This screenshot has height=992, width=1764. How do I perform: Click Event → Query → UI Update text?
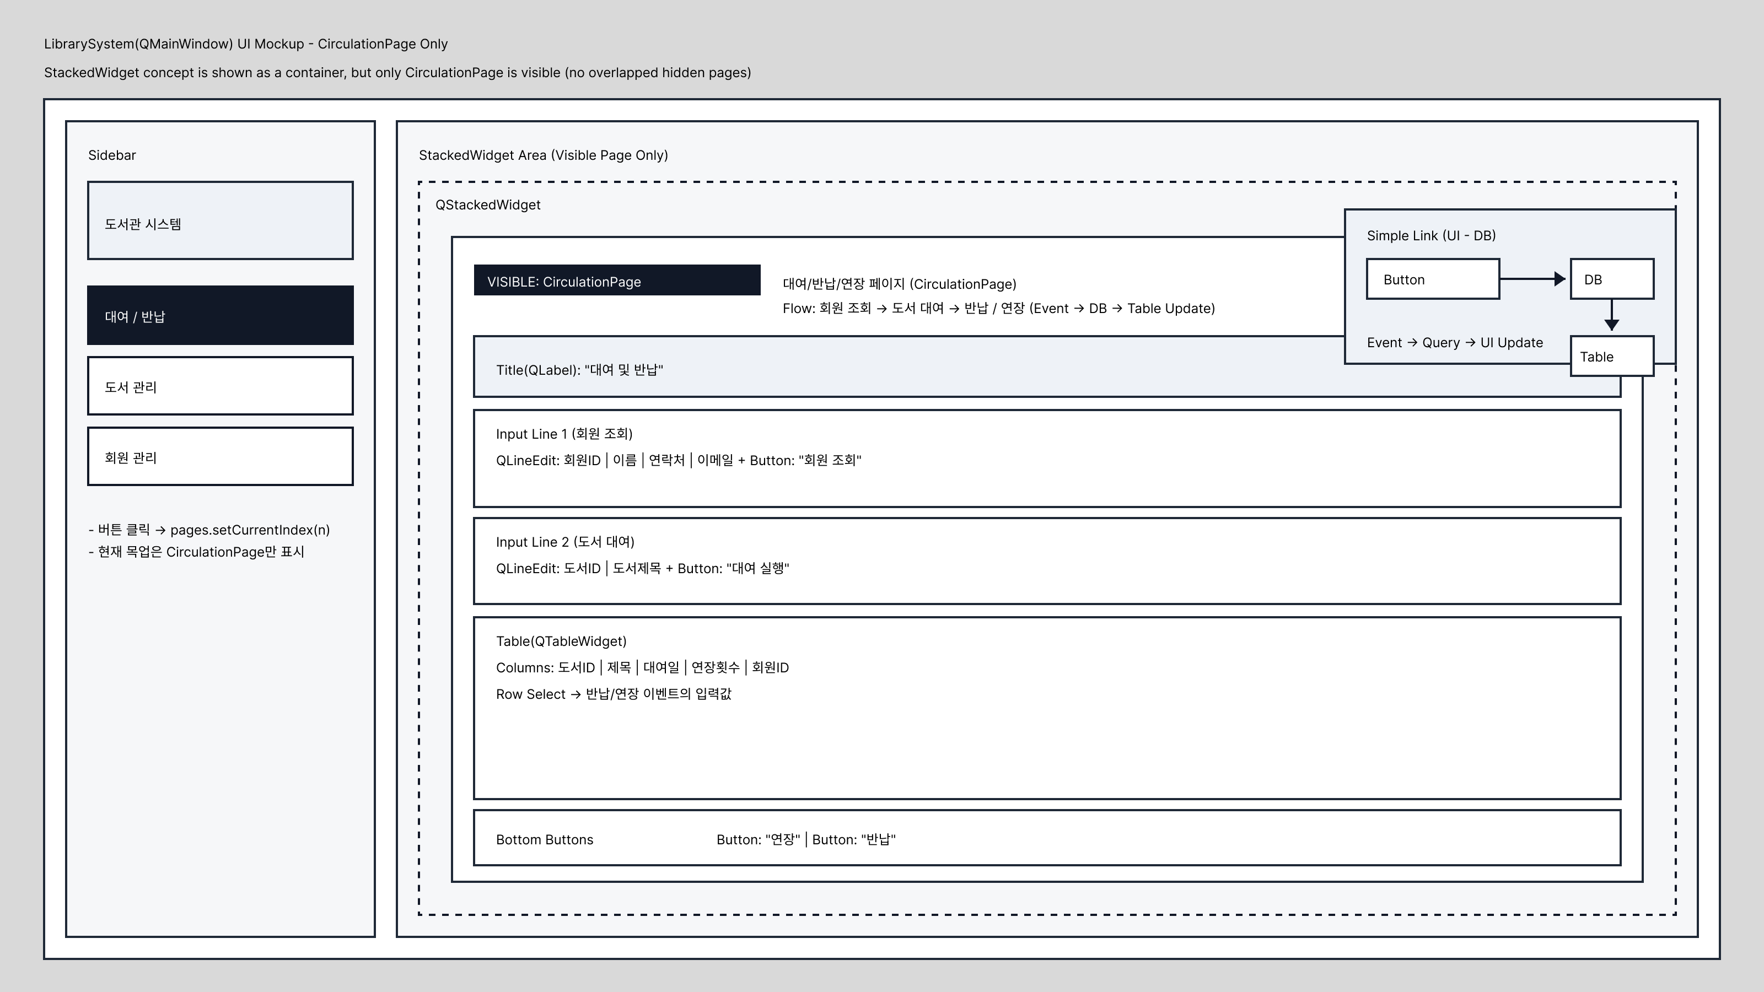tap(1455, 343)
